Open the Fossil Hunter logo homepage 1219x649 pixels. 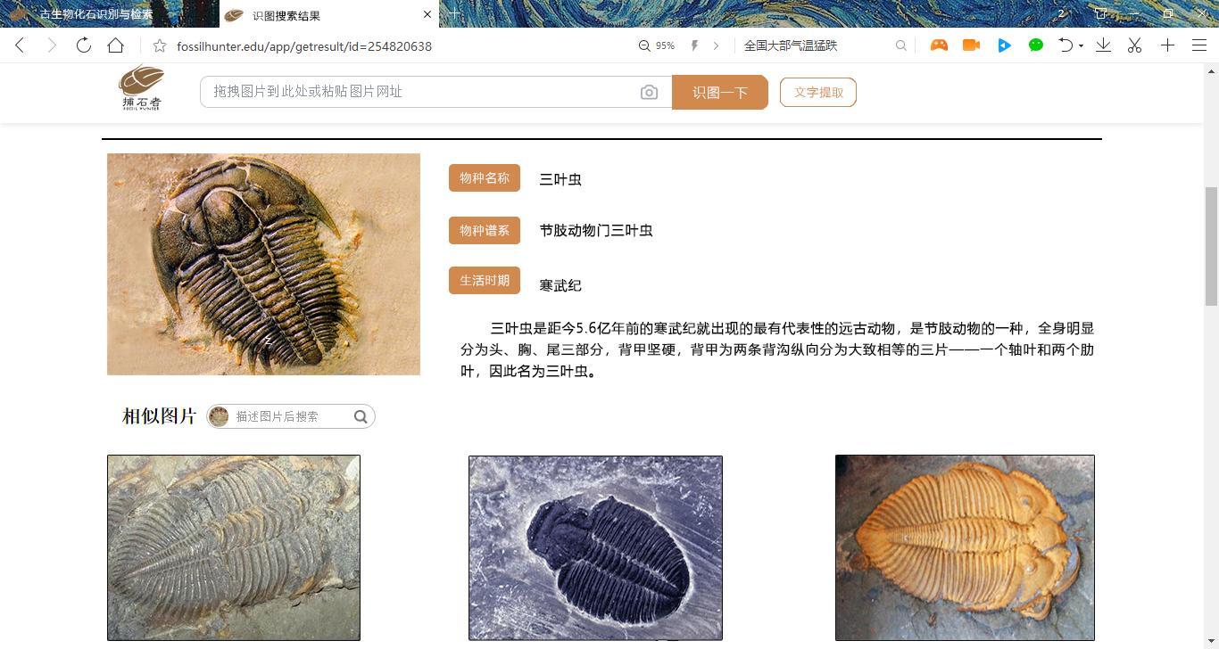pyautogui.click(x=142, y=88)
